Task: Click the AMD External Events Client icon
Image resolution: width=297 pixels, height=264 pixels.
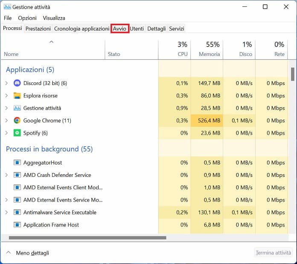Action: click(17, 188)
